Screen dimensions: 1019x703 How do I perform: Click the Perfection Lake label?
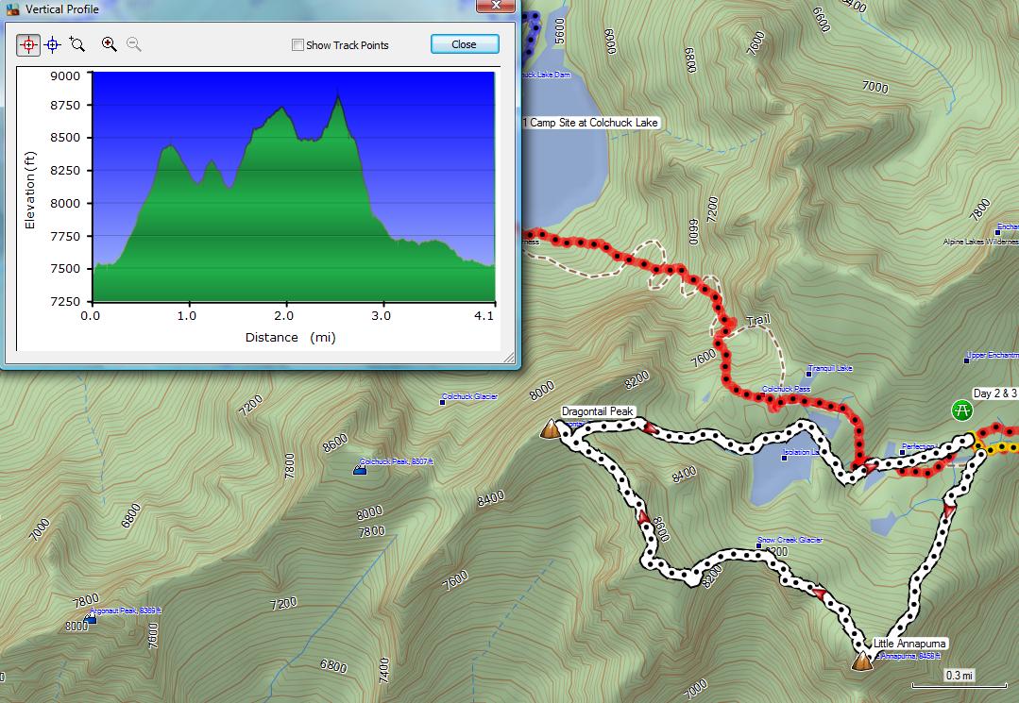pos(918,446)
